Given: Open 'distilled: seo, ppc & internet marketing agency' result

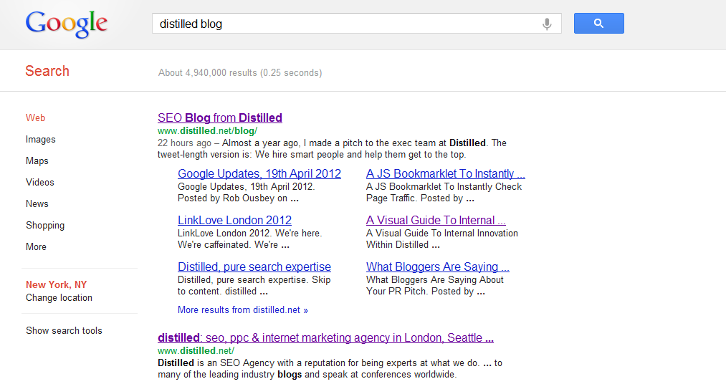Looking at the screenshot, I should click(325, 337).
